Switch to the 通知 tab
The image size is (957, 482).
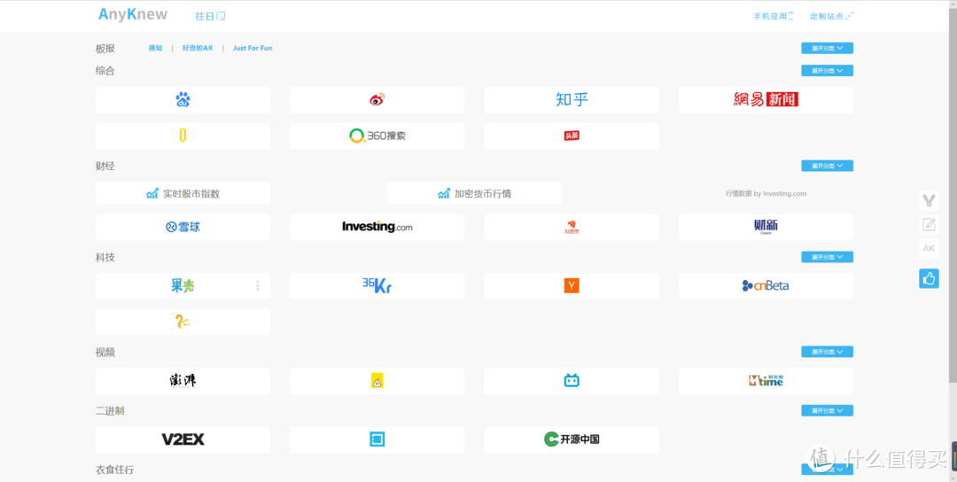(156, 48)
